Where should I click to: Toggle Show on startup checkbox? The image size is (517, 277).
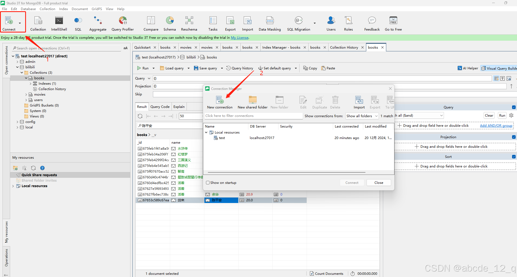click(x=208, y=183)
